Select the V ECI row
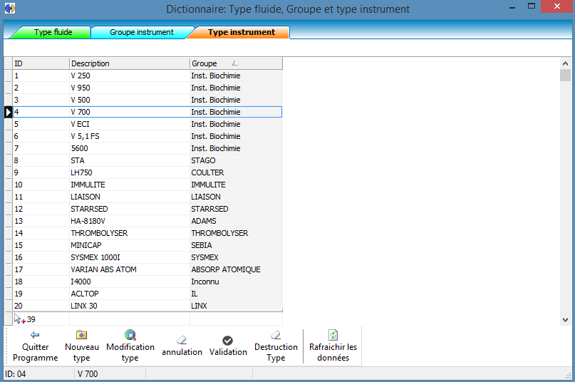This screenshot has width=575, height=382. click(147, 124)
